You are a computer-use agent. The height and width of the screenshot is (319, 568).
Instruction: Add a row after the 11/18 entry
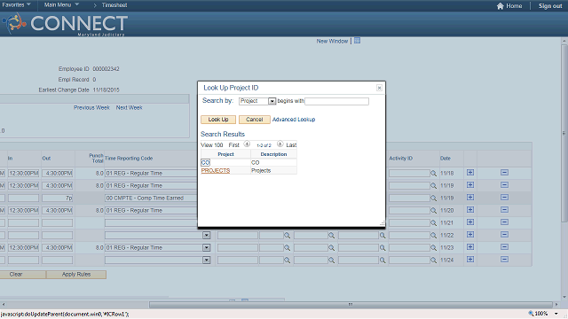470,173
